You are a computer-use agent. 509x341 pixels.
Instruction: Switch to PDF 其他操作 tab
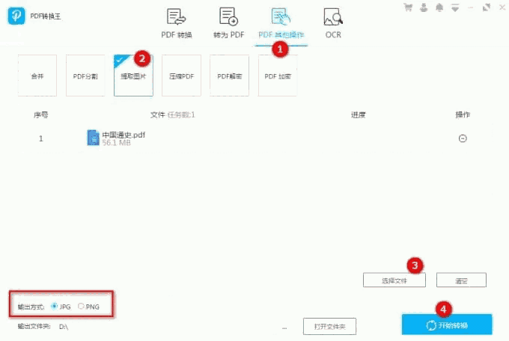[281, 23]
